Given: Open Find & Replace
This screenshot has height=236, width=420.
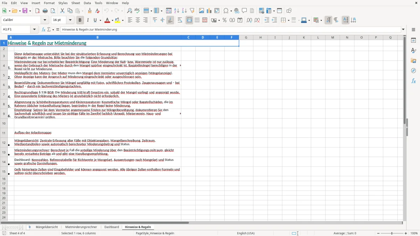Looking at the screenshot, I should tap(129, 11).
